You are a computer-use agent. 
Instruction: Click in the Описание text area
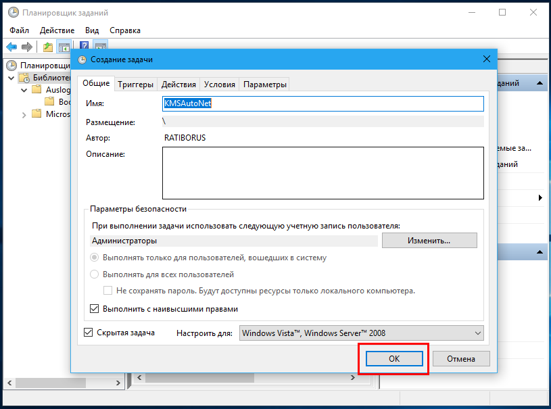pos(323,173)
